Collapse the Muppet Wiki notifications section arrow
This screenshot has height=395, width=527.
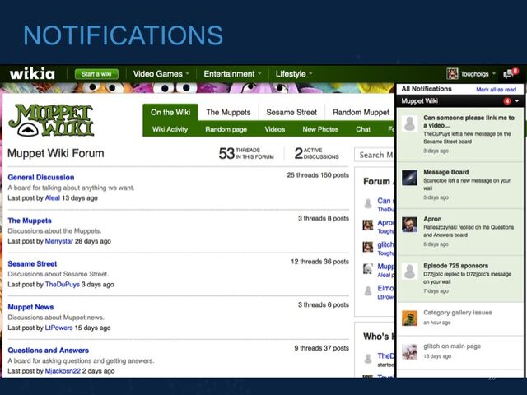(x=517, y=100)
